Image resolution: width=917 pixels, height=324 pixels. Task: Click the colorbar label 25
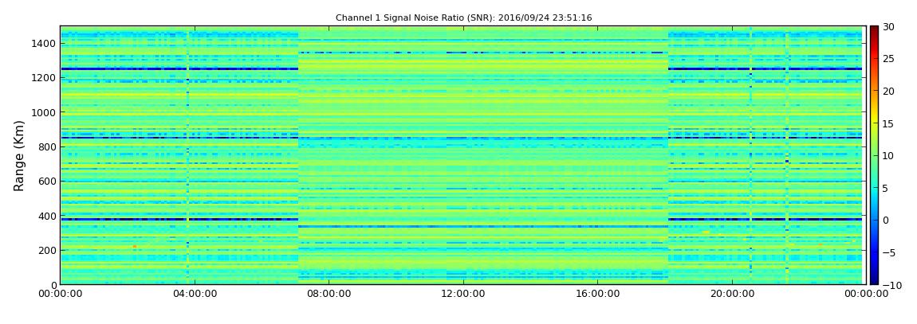888,58
